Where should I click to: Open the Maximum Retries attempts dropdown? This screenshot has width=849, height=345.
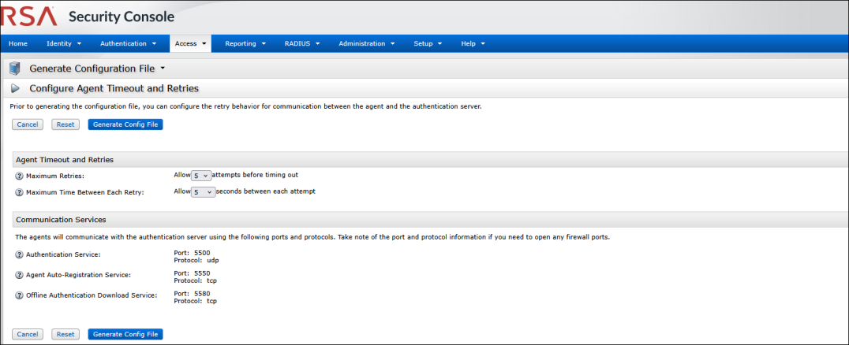201,176
